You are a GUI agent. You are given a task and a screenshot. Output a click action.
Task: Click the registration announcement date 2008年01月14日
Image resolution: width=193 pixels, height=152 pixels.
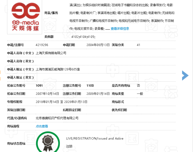(x=98, y=94)
